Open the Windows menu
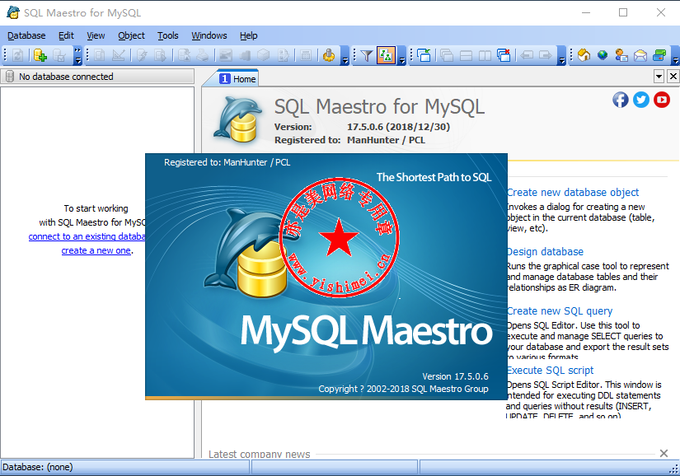Viewport: 680px width, 476px height. [209, 35]
